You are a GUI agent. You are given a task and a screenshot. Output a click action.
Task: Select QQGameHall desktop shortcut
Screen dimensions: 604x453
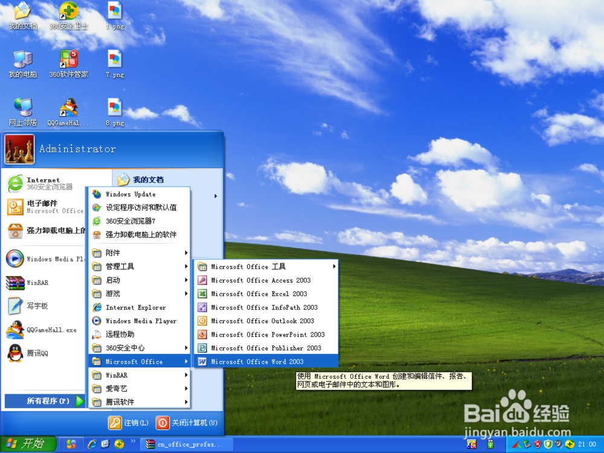tap(68, 112)
